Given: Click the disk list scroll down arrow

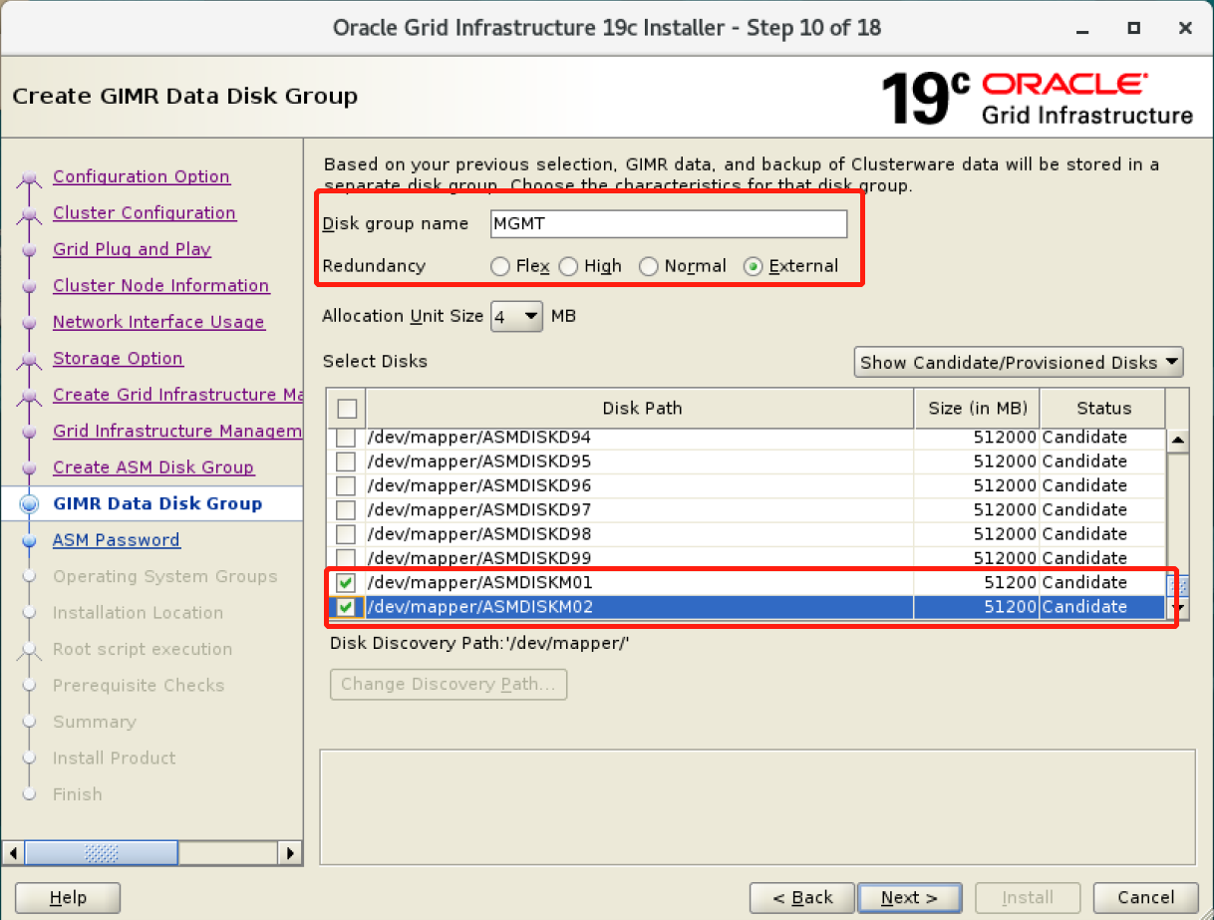Looking at the screenshot, I should [x=1177, y=607].
